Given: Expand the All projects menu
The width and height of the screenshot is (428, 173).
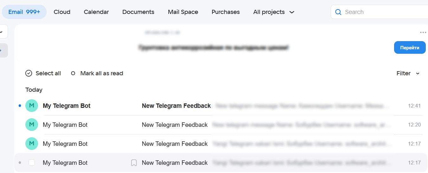Looking at the screenshot, I should [274, 12].
